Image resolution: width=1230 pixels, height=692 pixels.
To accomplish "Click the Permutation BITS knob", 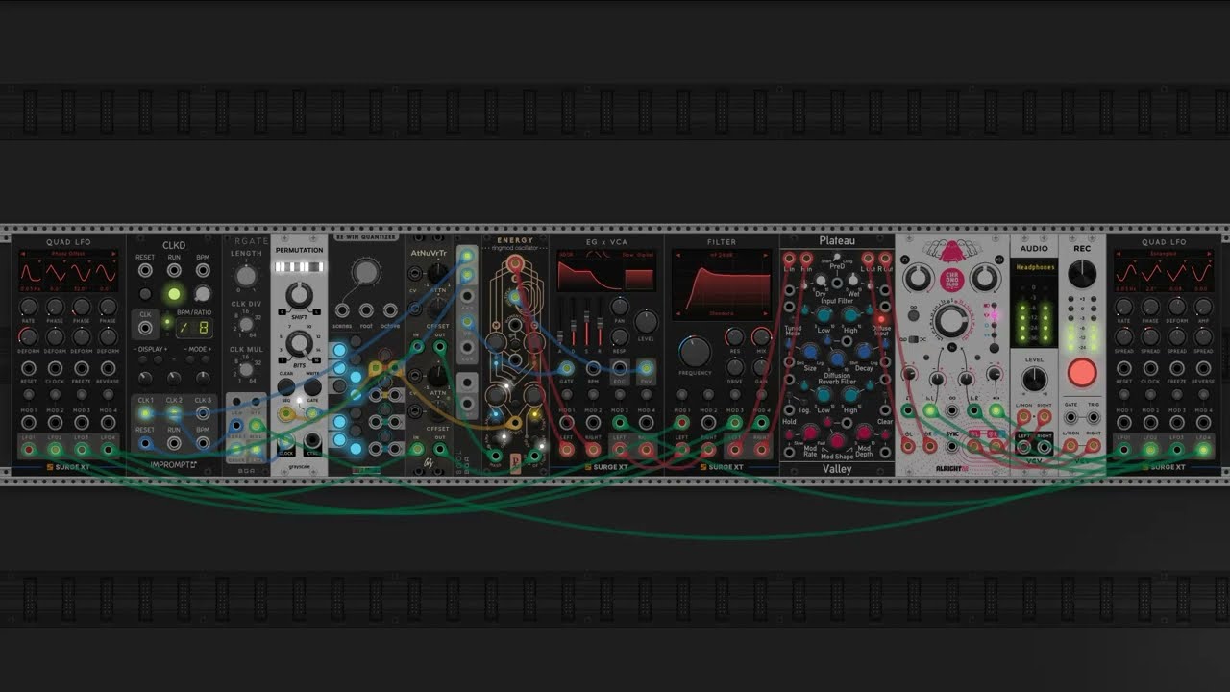I will [299, 341].
